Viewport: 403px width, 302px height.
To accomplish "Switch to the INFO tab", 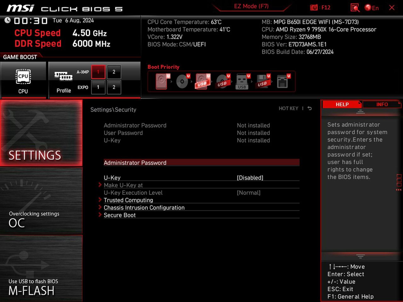I will (382, 104).
